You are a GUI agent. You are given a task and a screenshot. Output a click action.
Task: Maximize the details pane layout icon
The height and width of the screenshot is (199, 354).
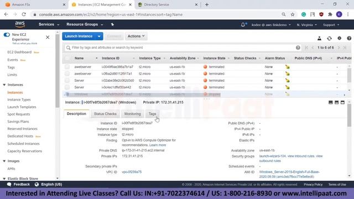(342, 102)
